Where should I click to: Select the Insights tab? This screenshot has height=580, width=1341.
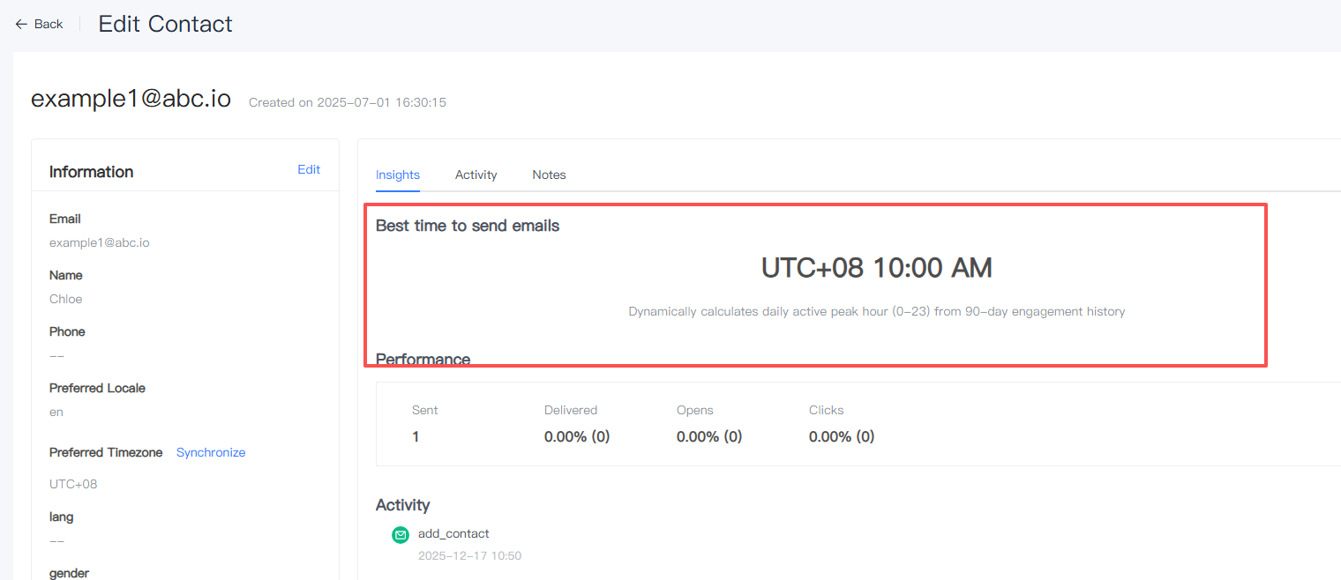(398, 175)
